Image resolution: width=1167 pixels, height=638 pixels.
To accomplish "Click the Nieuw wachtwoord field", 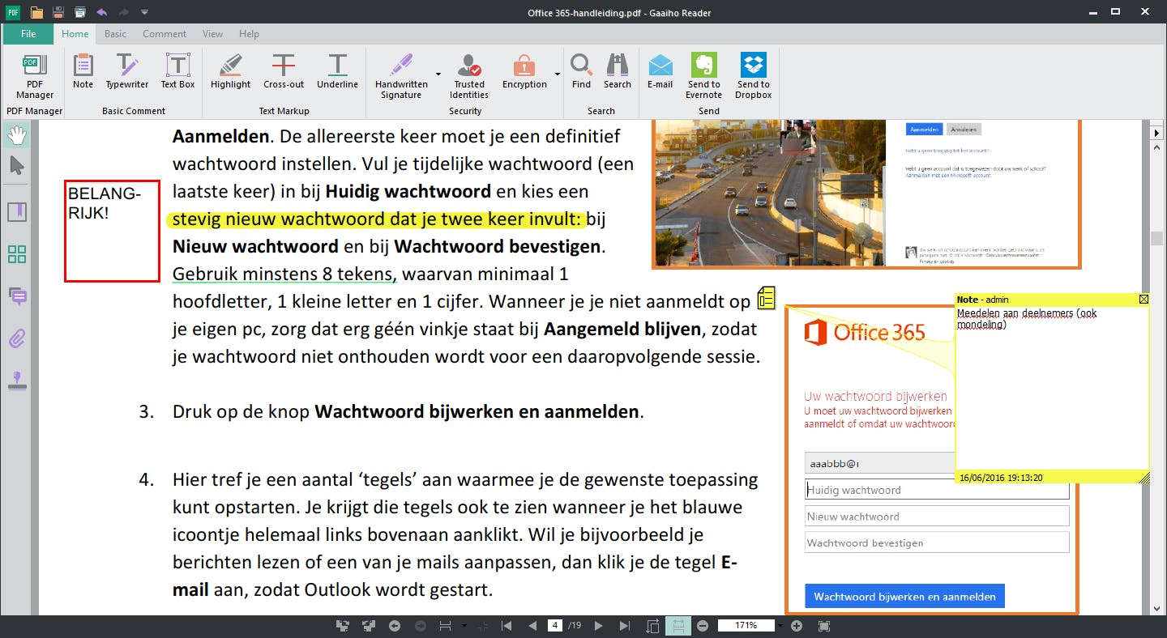I will pos(937,517).
